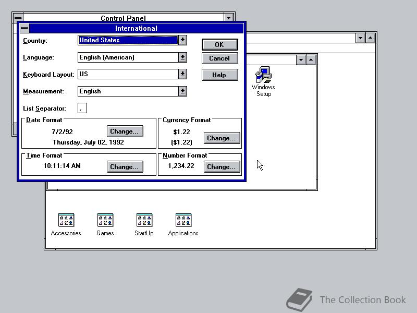Open the Keyboard Layout dropdown
Image resolution: width=417 pixels, height=313 pixels.
point(182,75)
